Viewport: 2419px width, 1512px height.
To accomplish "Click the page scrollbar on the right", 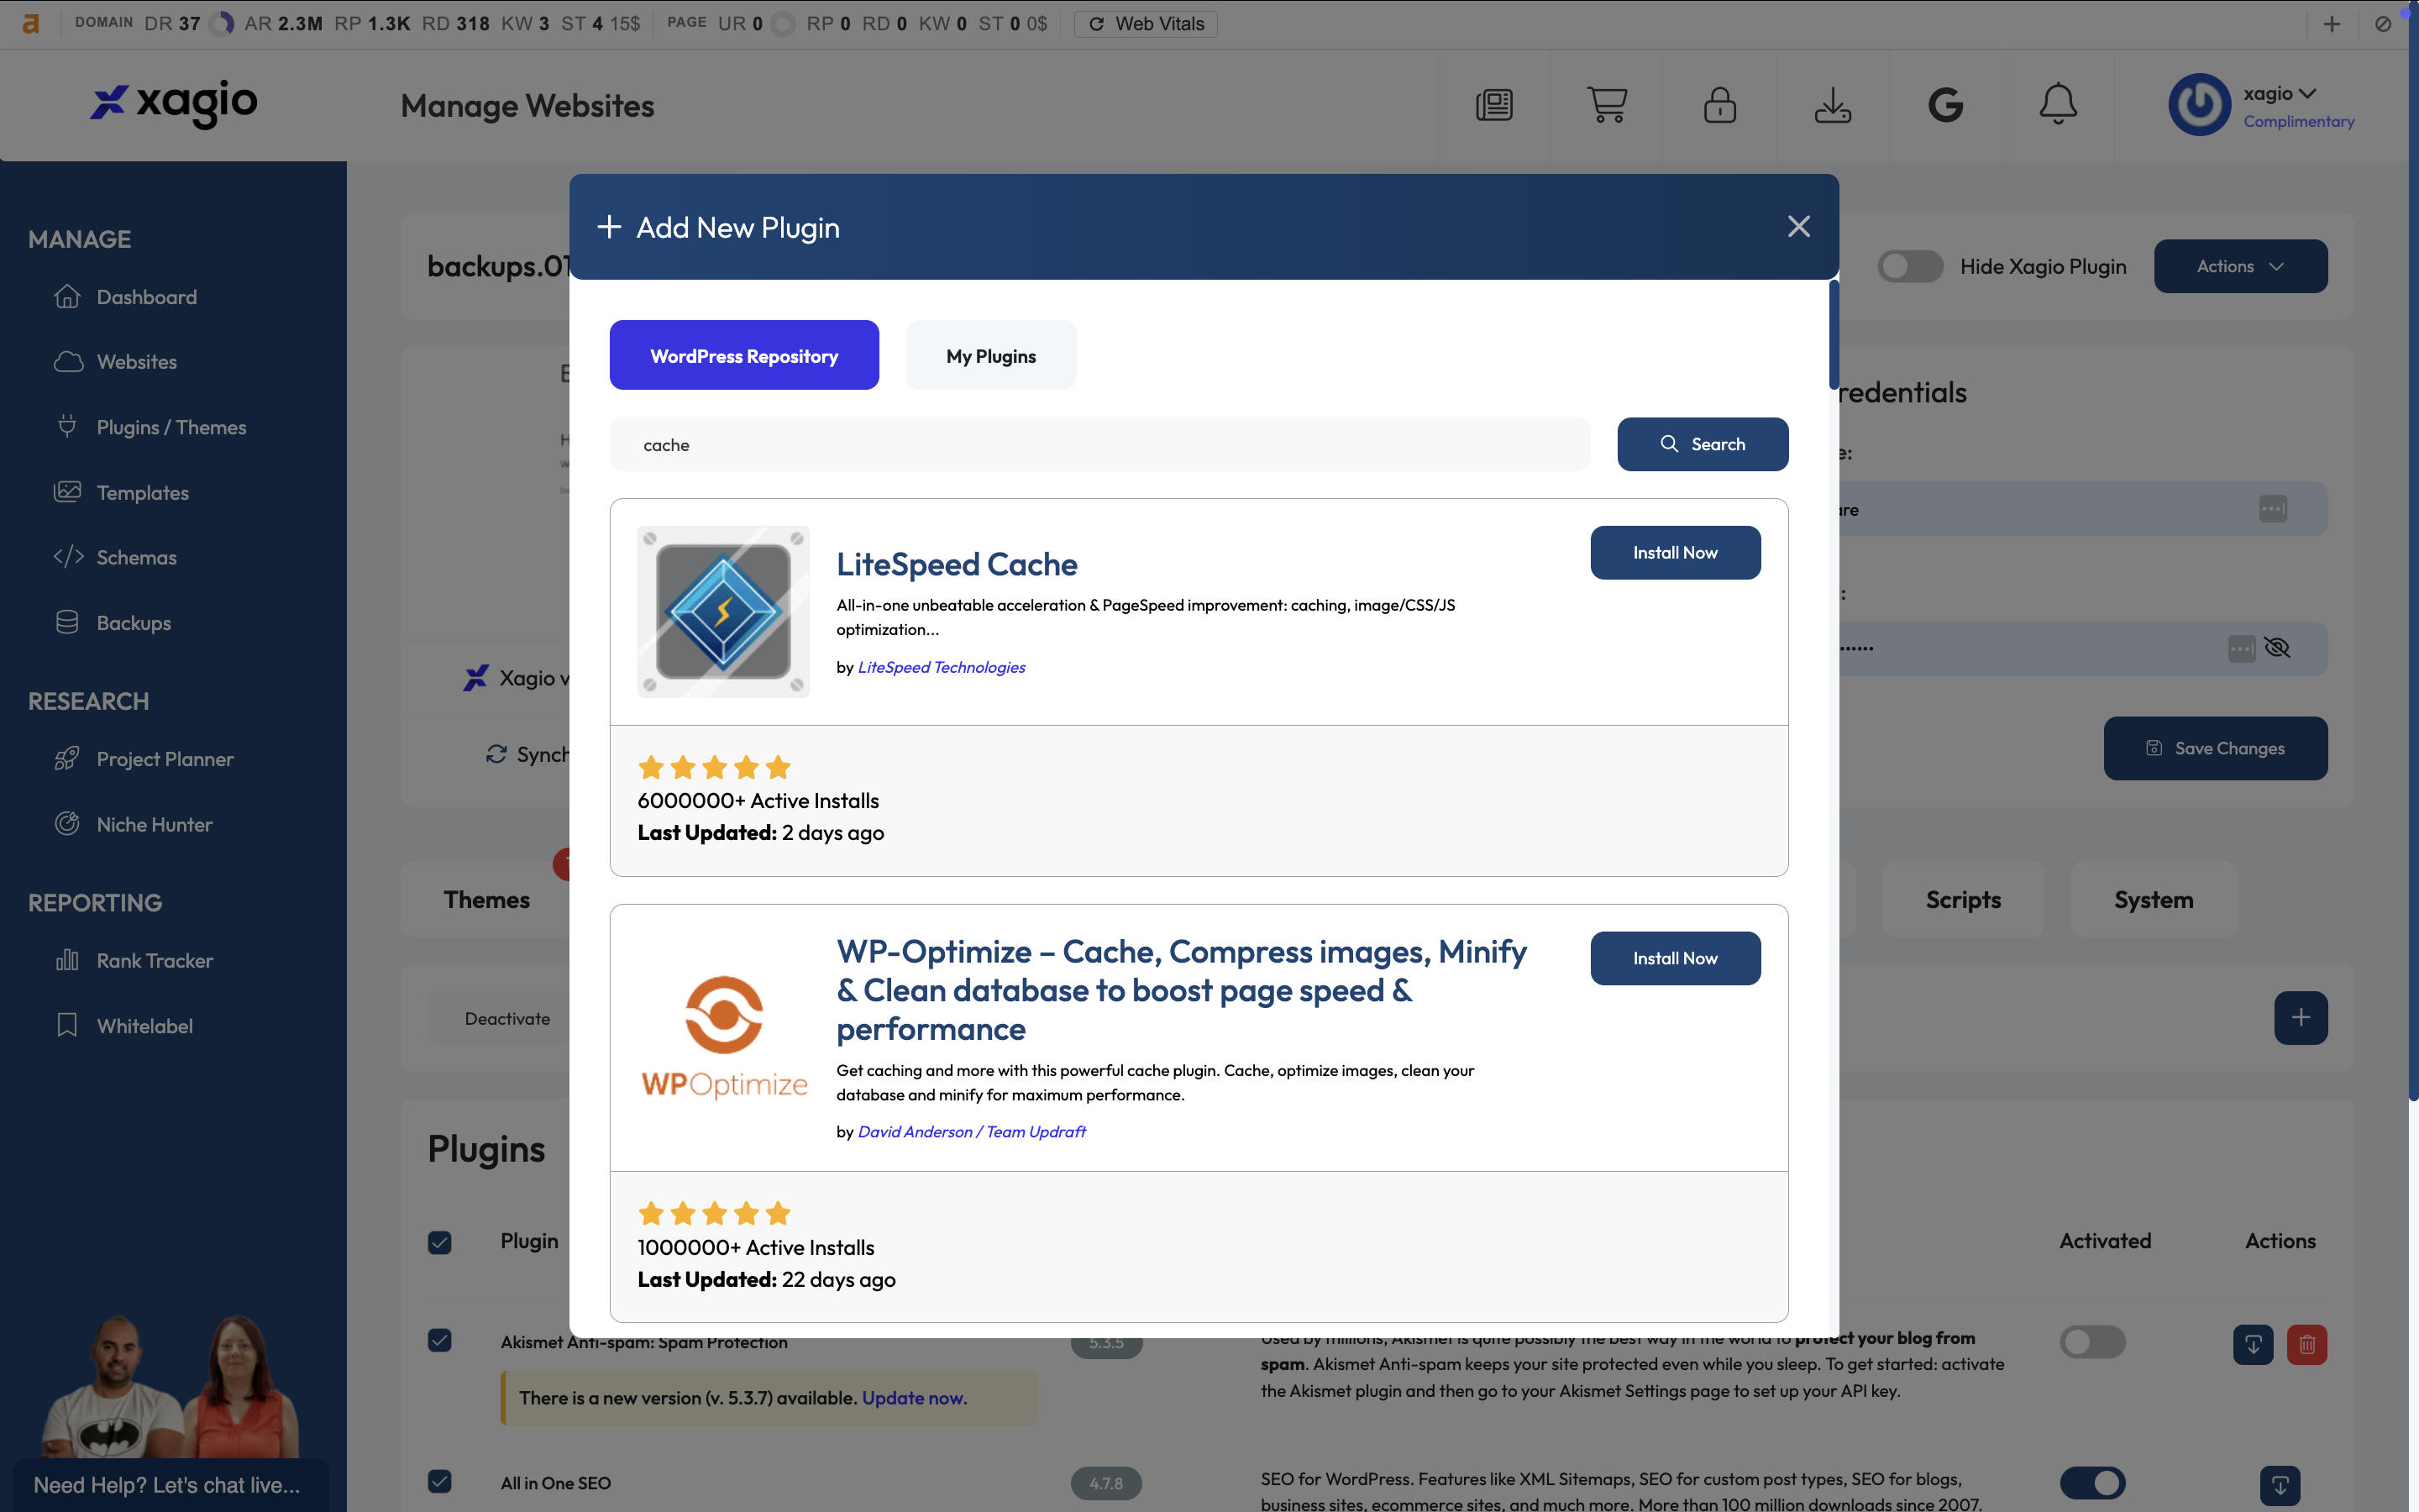I will coord(2412,550).
